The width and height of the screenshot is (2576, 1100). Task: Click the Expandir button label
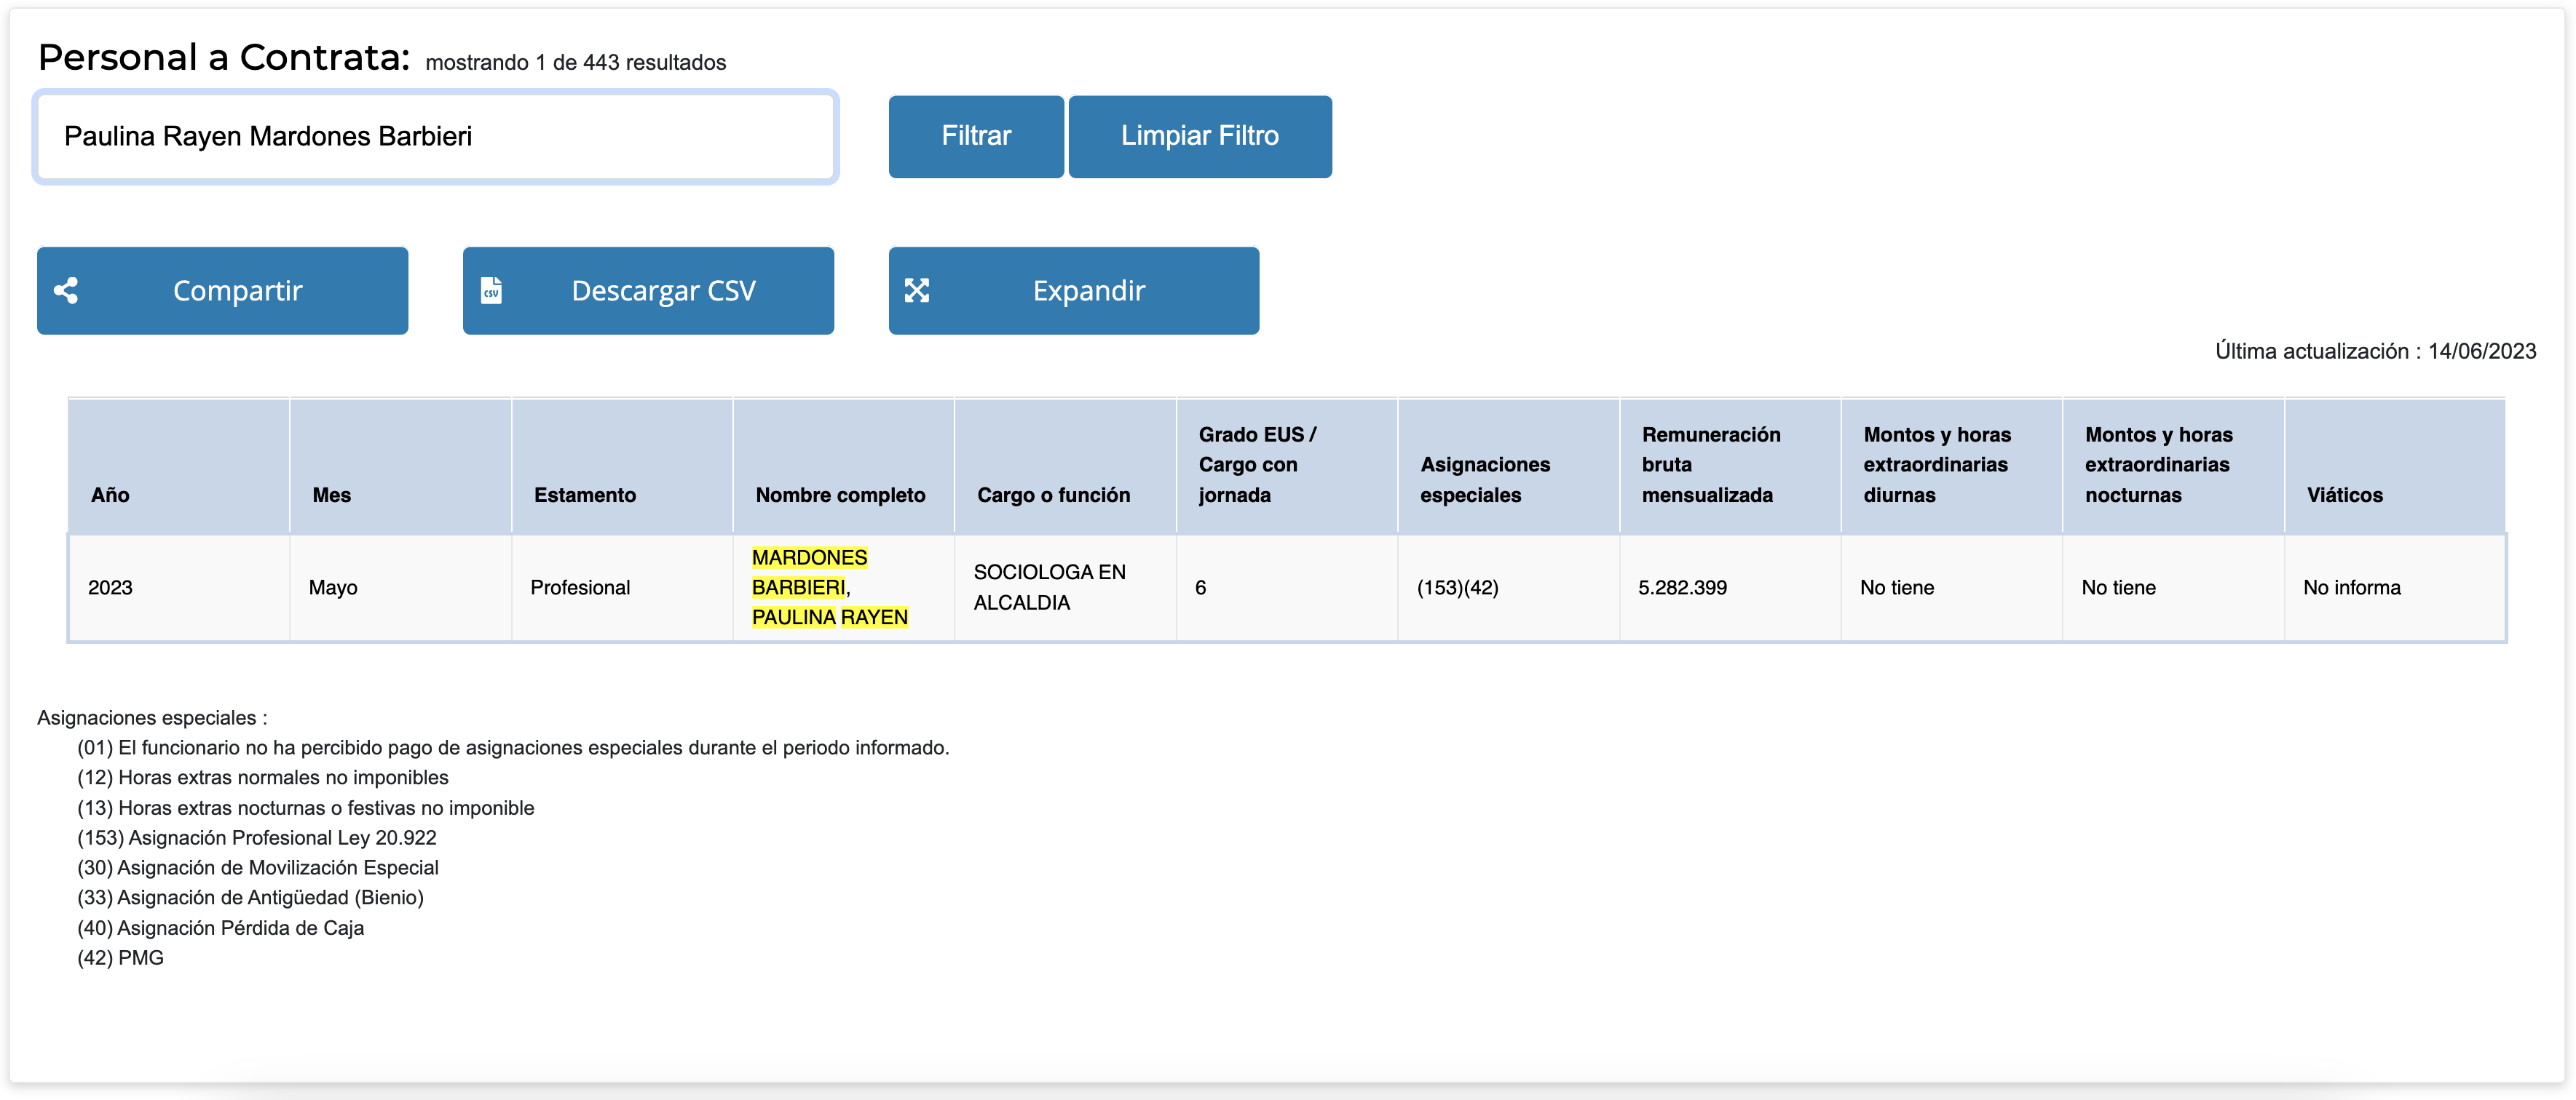[x=1089, y=291]
